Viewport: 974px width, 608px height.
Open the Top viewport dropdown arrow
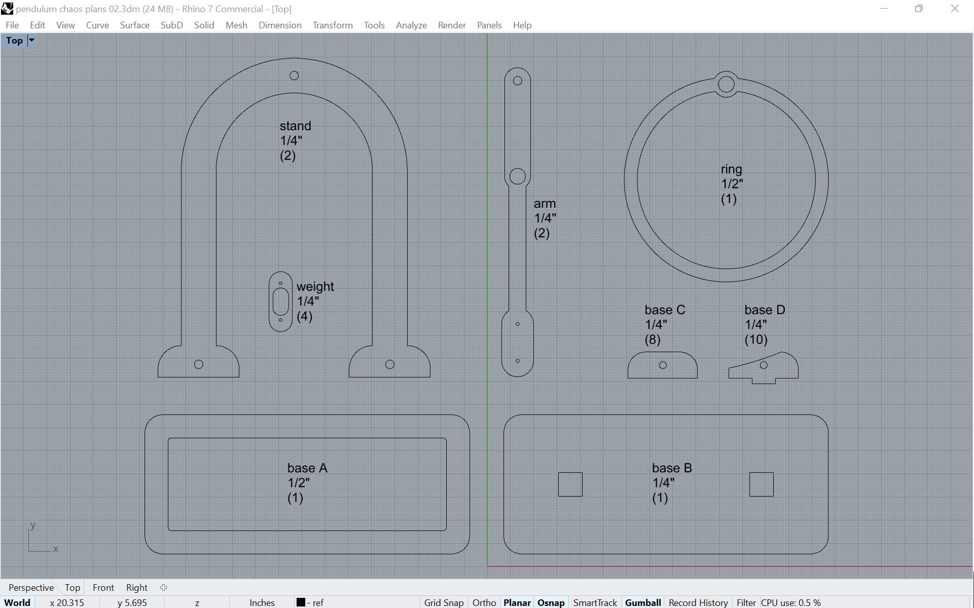pyautogui.click(x=31, y=41)
